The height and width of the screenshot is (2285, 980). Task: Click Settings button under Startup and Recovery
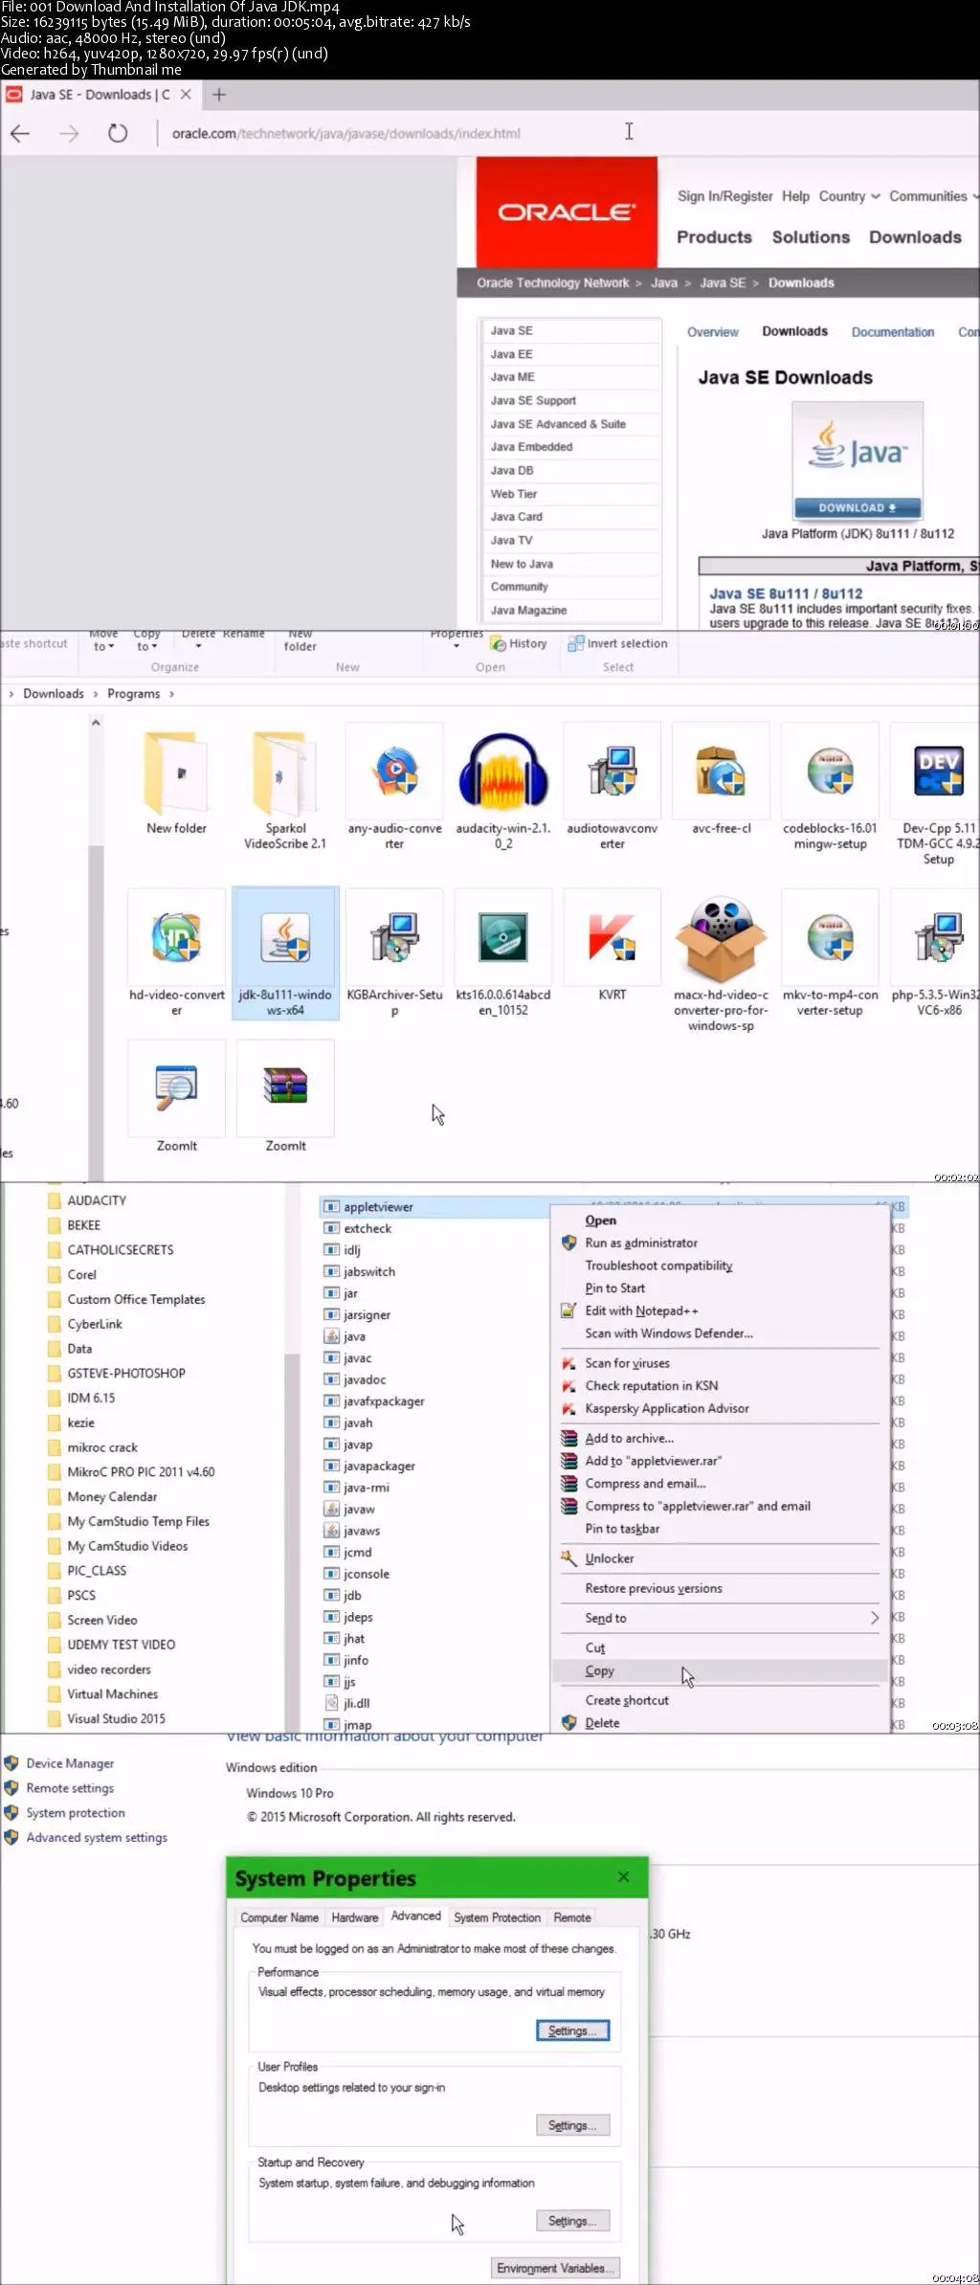click(572, 2221)
